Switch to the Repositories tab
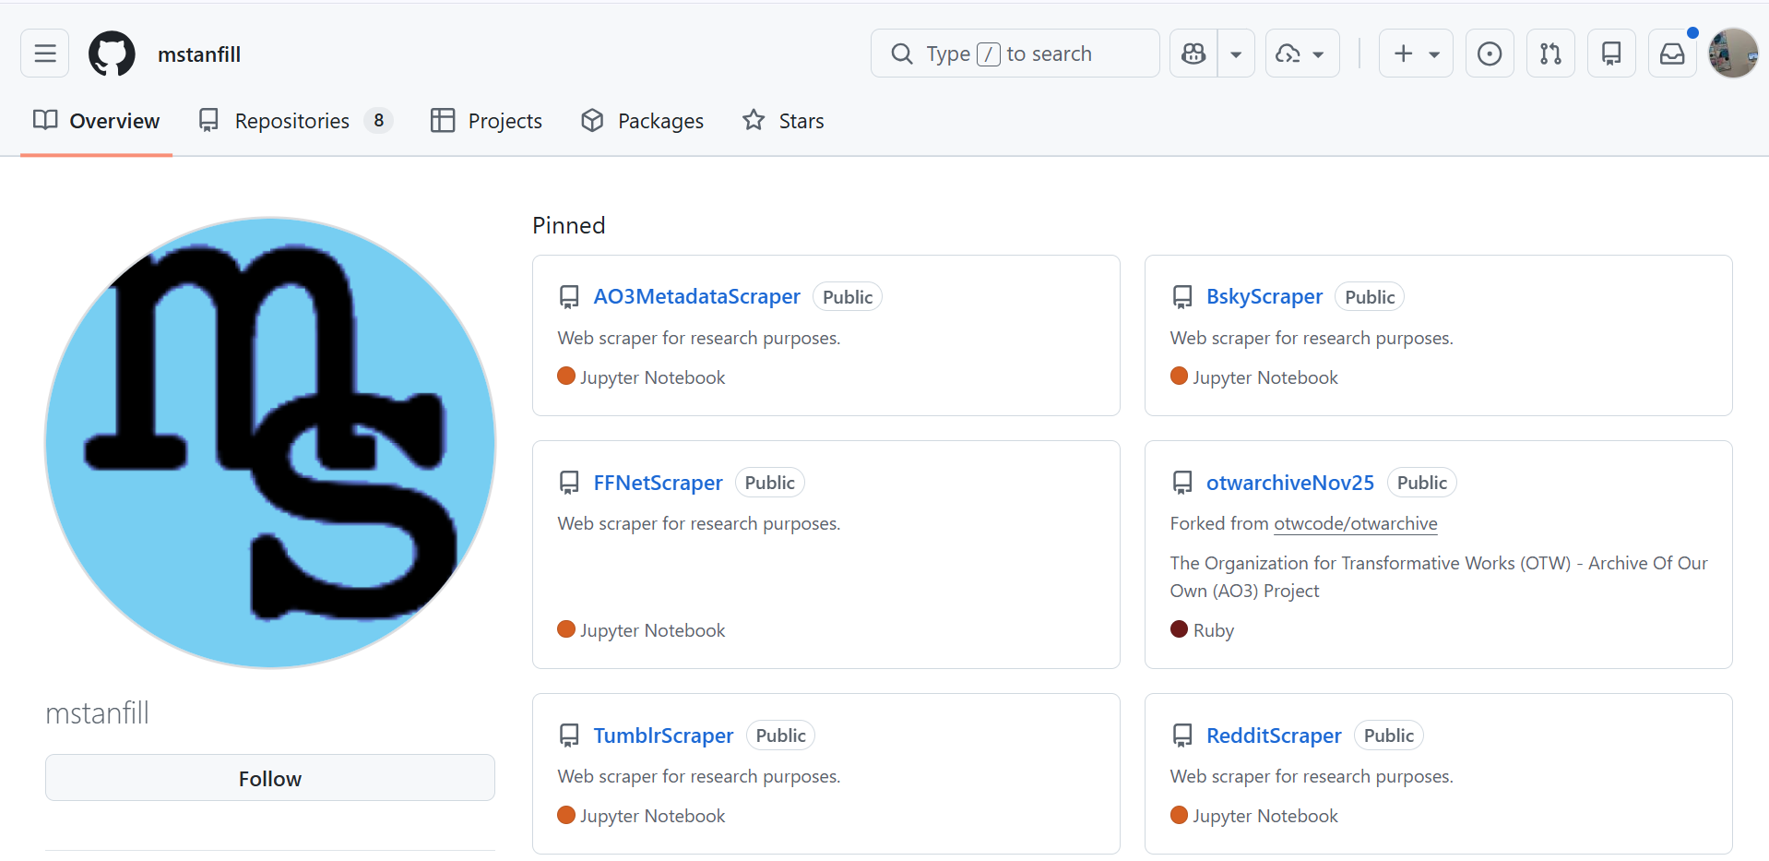 coord(295,121)
